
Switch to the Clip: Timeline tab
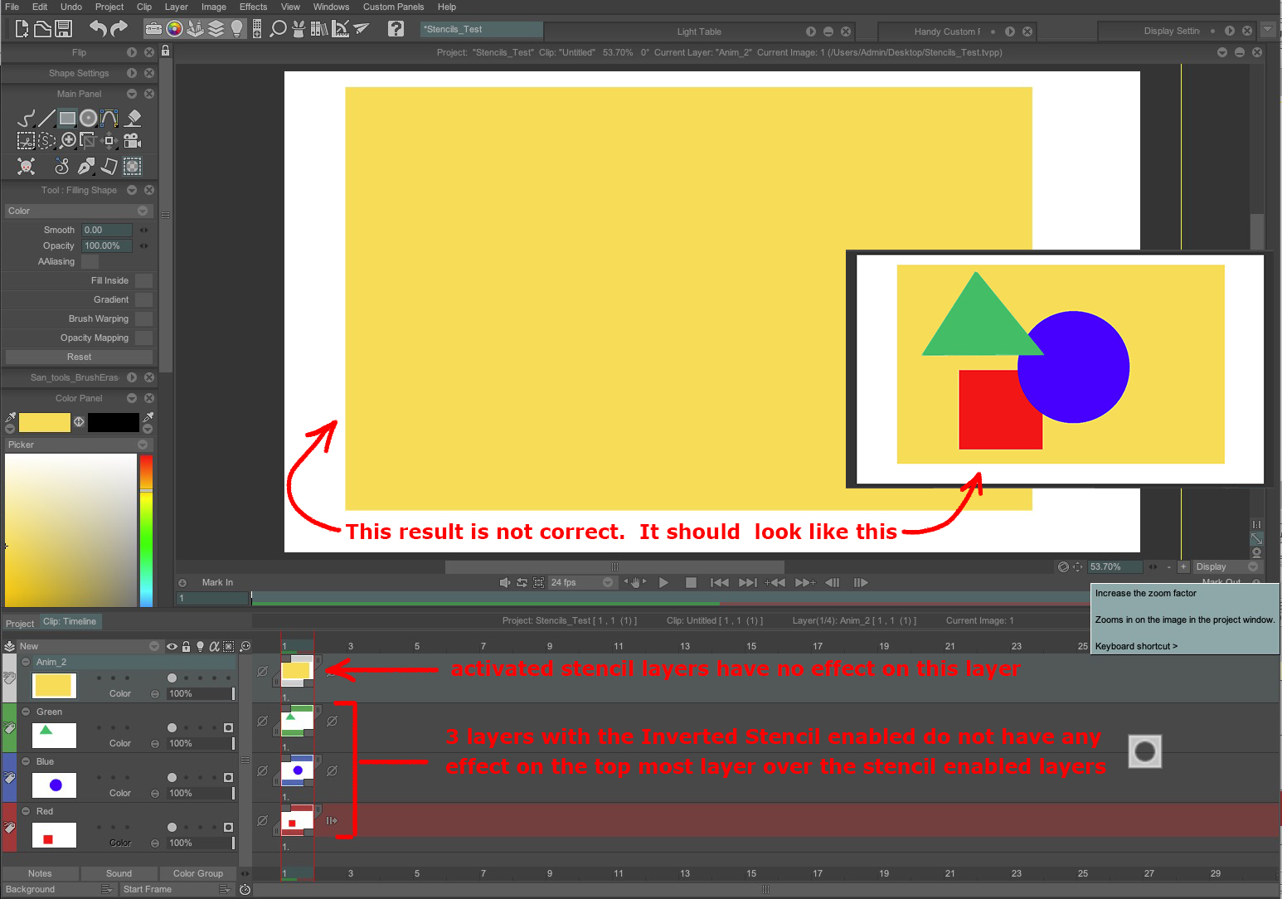coord(70,621)
